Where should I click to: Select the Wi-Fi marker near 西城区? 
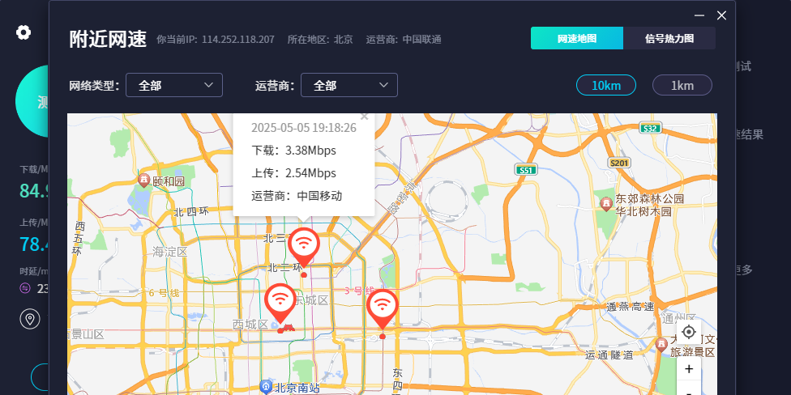coord(280,300)
